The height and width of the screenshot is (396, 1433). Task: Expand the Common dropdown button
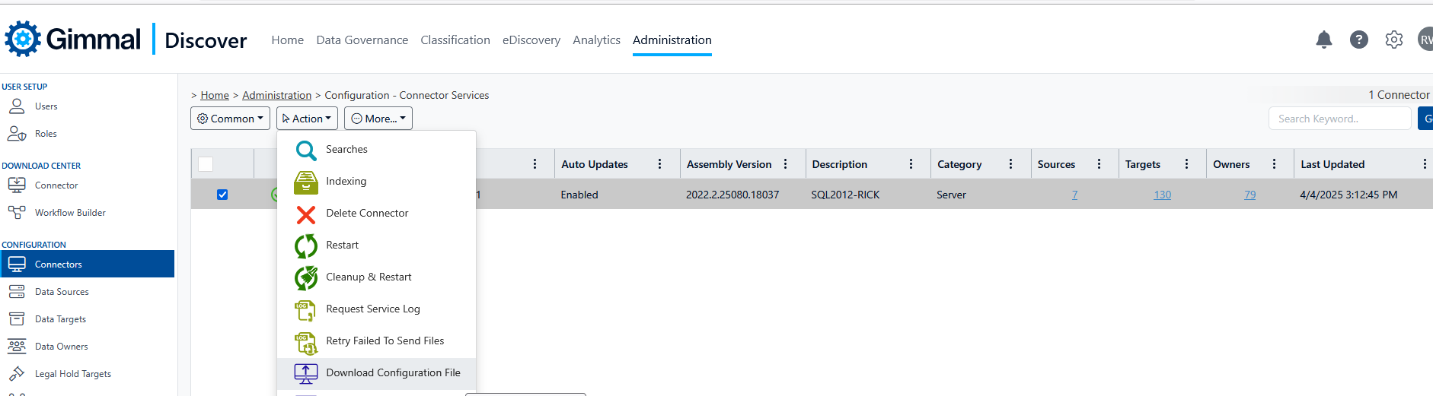[230, 119]
